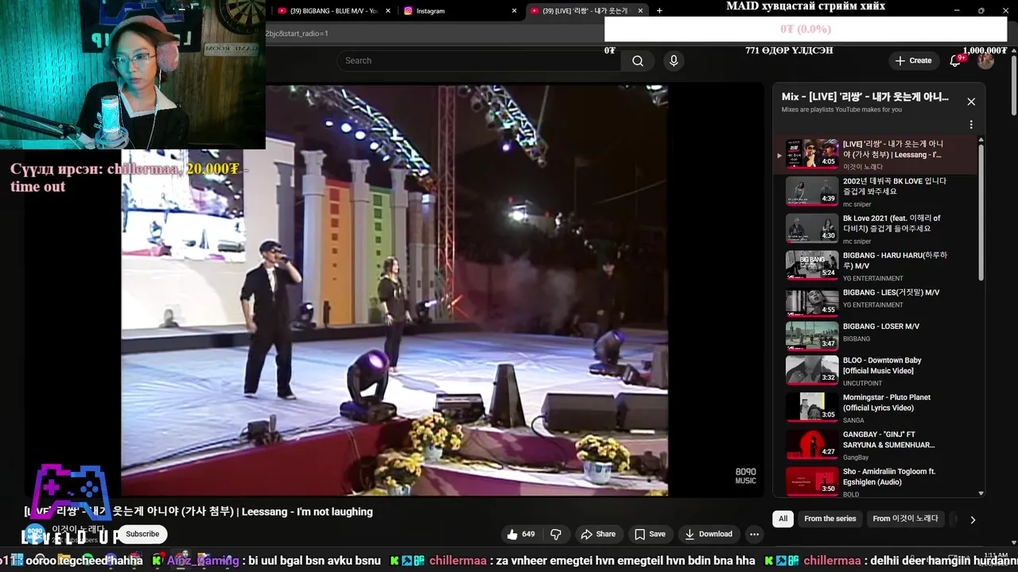Viewport: 1018px width, 572px height.
Task: Click the browser address bar URL
Action: click(297, 33)
